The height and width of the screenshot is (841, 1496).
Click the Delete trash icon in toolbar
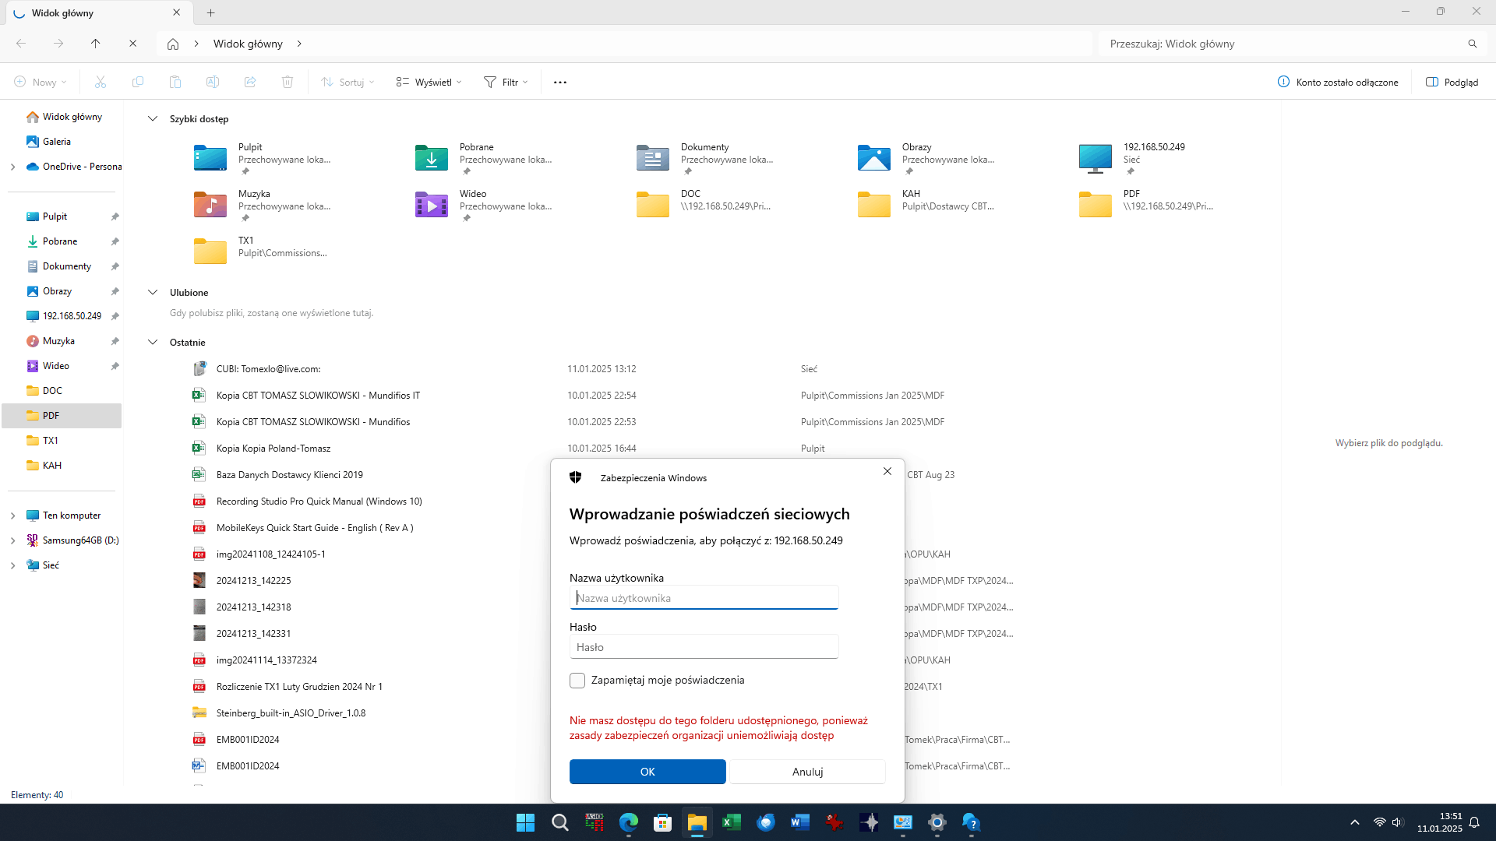point(288,82)
